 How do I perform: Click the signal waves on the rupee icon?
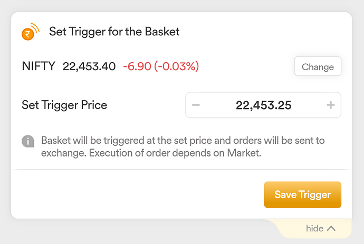point(35,28)
